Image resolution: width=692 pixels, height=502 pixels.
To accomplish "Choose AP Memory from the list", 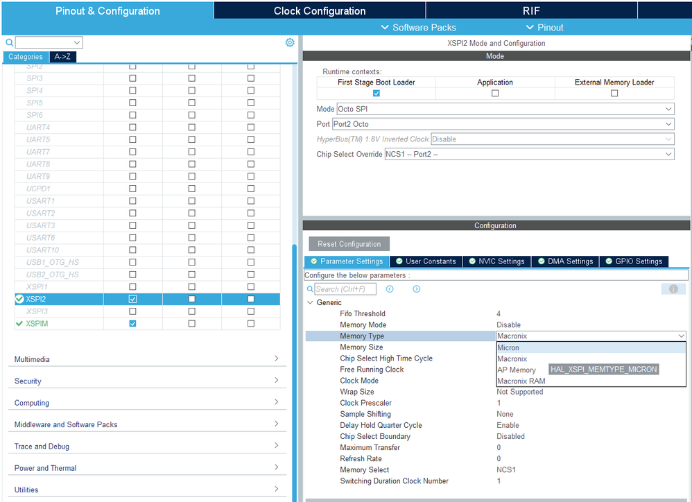I will click(x=517, y=370).
